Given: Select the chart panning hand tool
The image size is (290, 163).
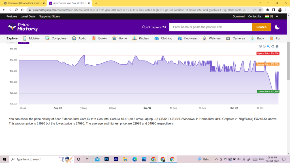Looking at the screenshot, I should 273,46.
